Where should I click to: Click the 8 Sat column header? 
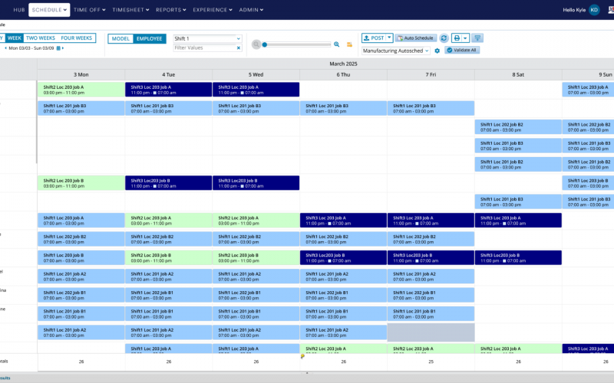coord(518,74)
